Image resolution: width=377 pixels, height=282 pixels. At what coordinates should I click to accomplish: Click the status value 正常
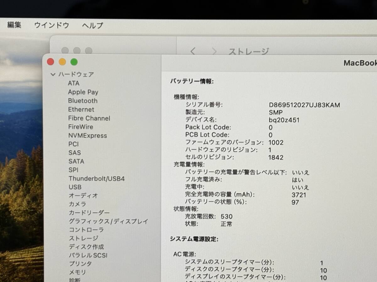click(x=227, y=224)
